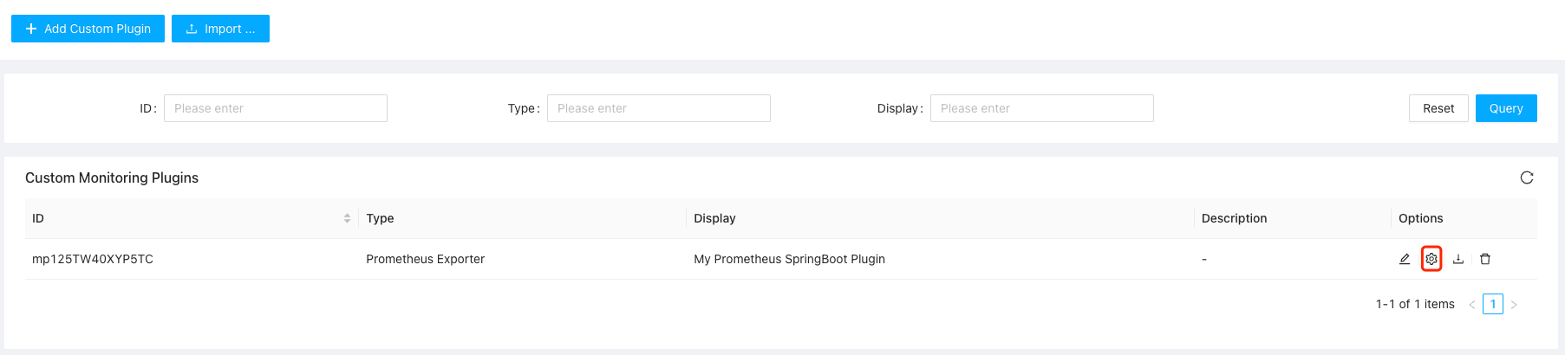Go to the next page arrow
Image resolution: width=1565 pixels, height=355 pixels.
[x=1514, y=305]
